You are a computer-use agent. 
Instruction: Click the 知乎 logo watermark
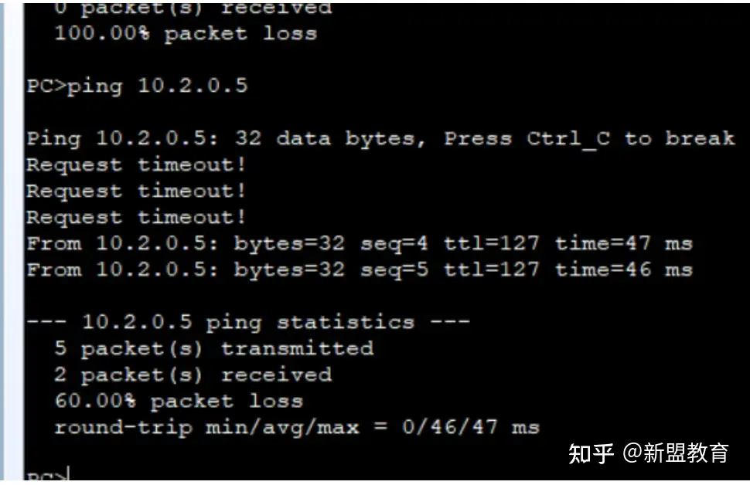591,453
